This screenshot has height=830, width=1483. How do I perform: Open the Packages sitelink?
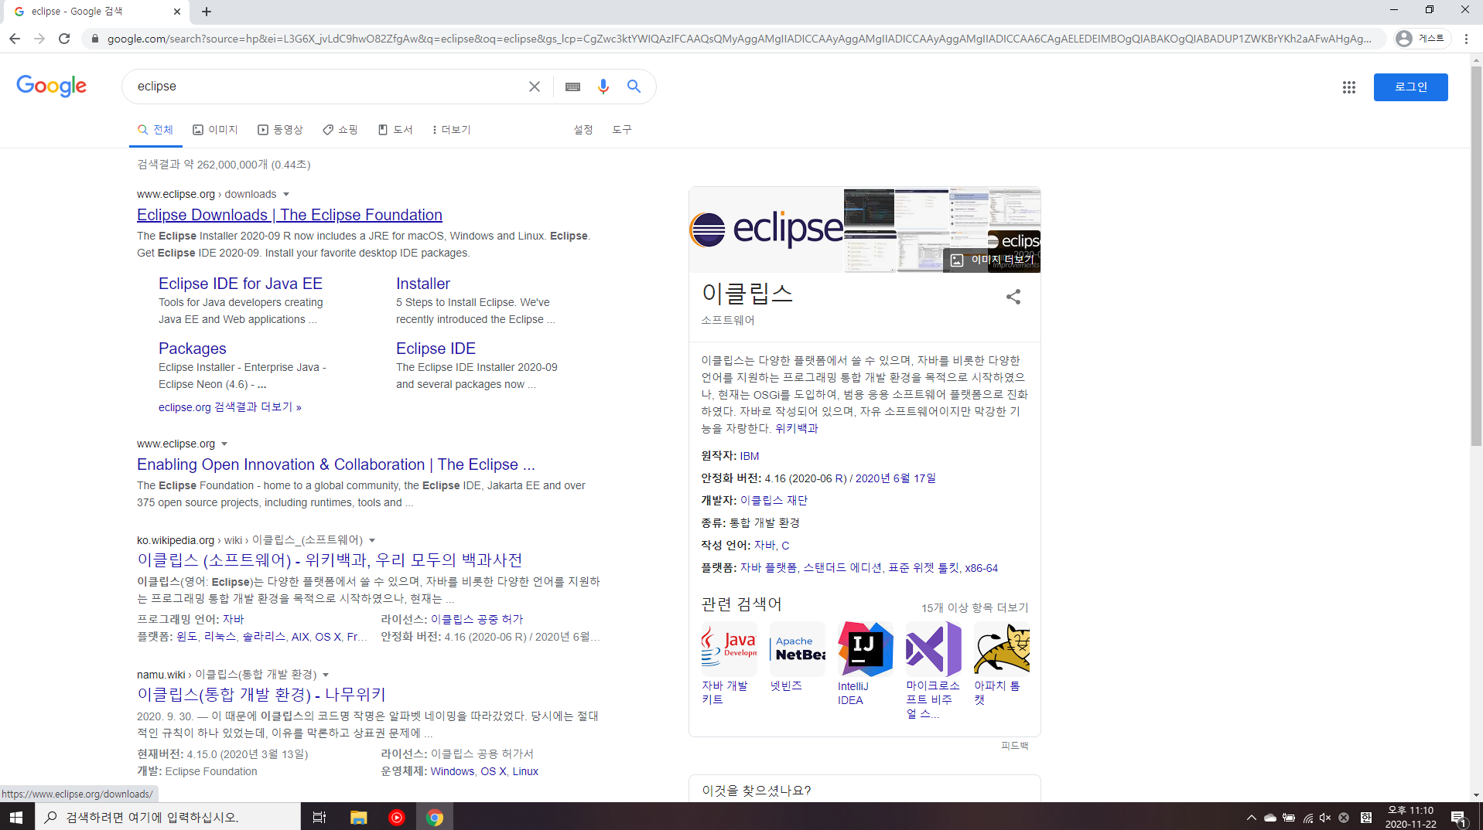193,349
